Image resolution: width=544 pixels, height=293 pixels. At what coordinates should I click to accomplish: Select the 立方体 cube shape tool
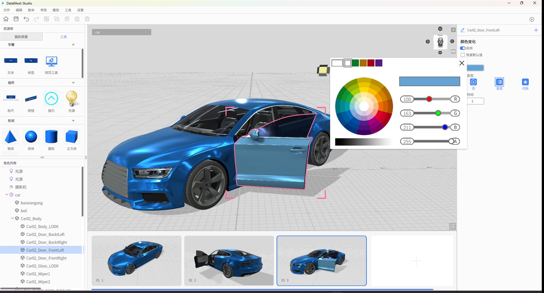tap(72, 137)
